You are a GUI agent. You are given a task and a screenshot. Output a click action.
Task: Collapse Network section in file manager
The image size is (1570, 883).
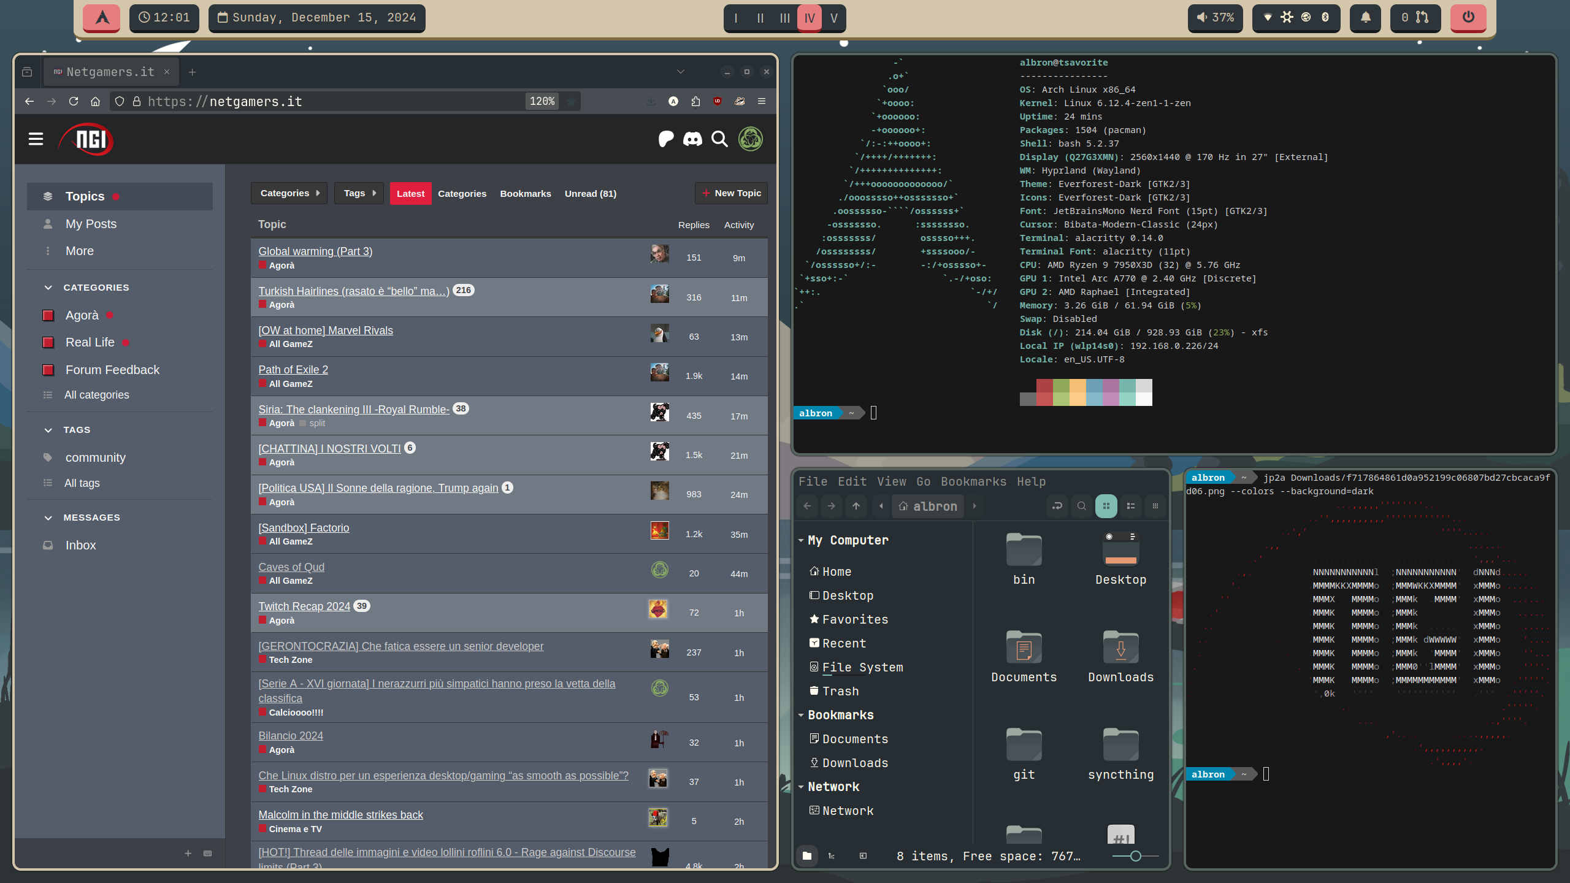tap(801, 787)
